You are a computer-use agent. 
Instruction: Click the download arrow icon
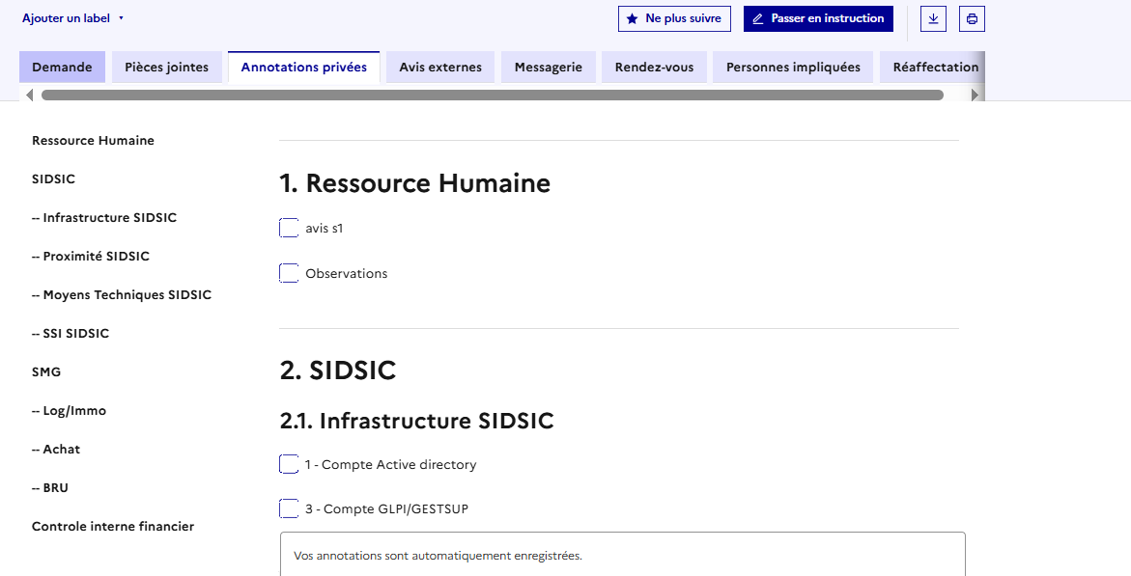933,19
